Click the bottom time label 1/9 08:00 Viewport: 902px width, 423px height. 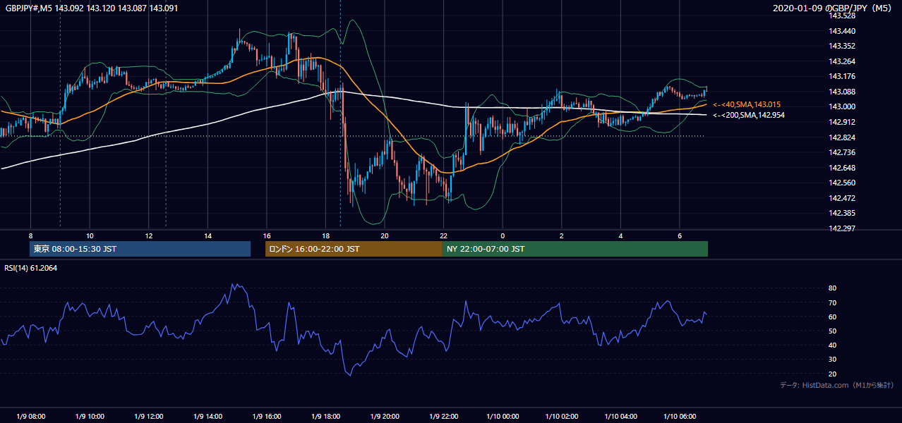click(30, 417)
